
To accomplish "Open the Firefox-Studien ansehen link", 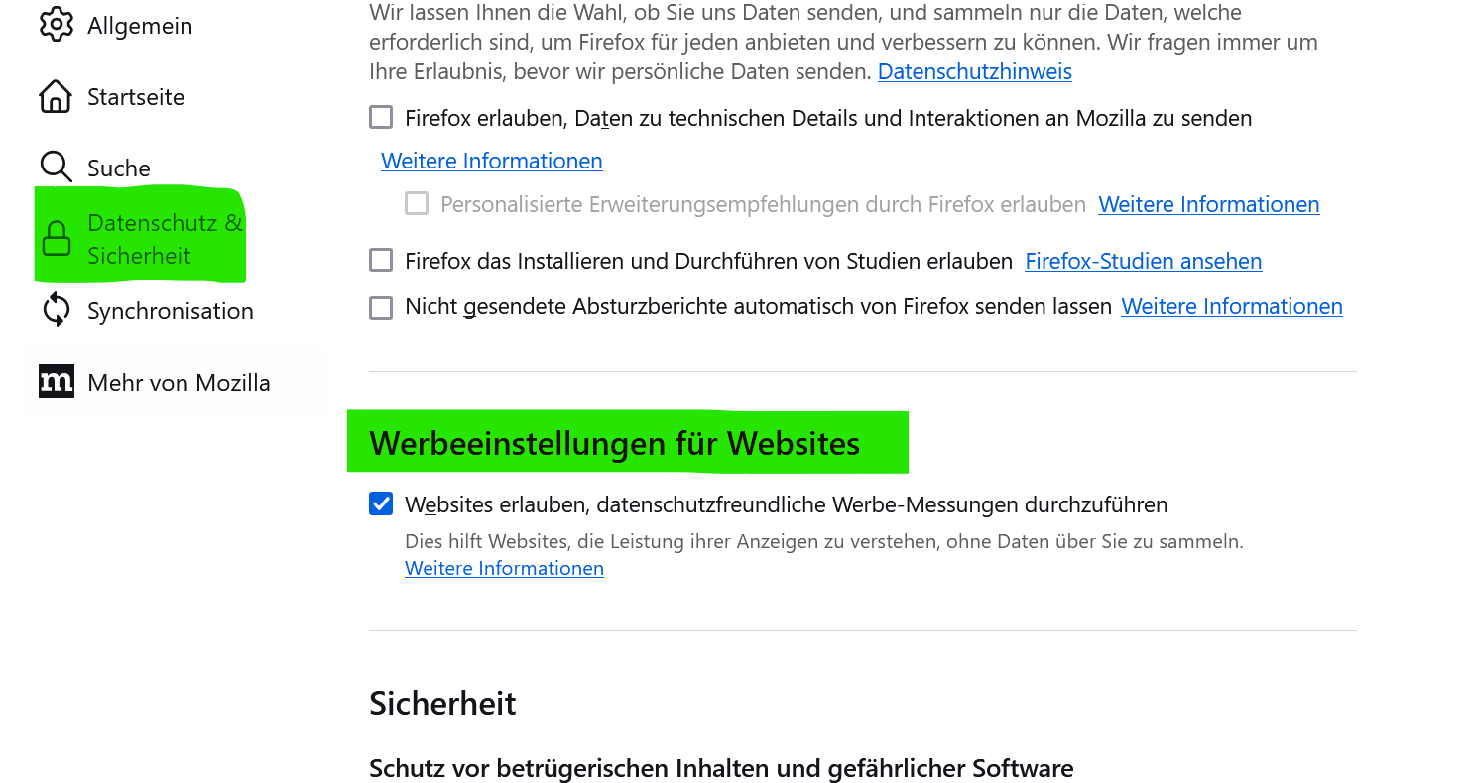I will (1143, 261).
